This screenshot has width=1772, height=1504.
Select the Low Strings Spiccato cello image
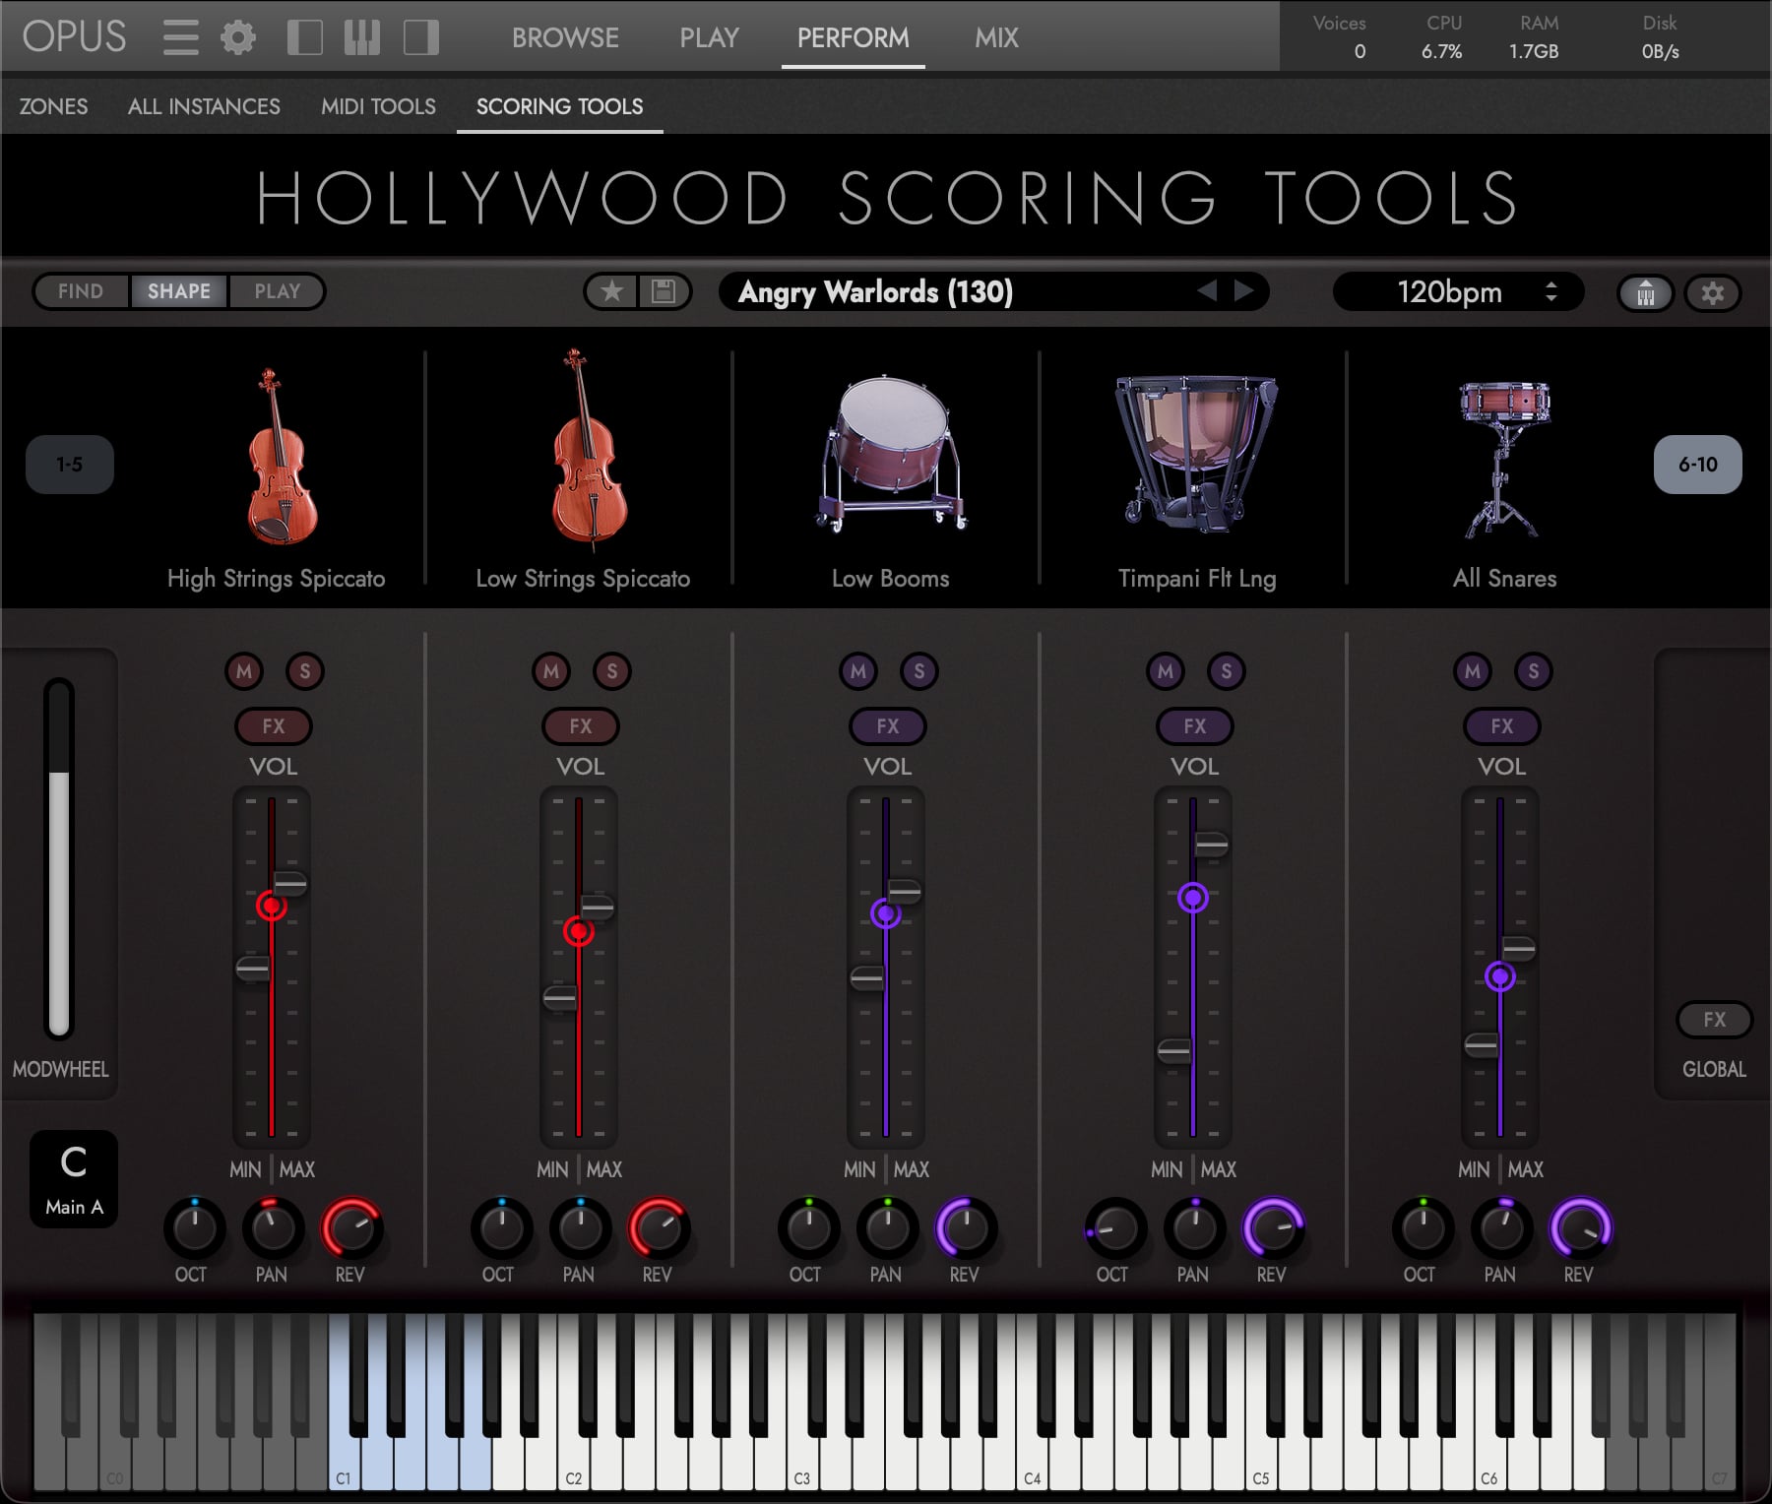pyautogui.click(x=589, y=448)
